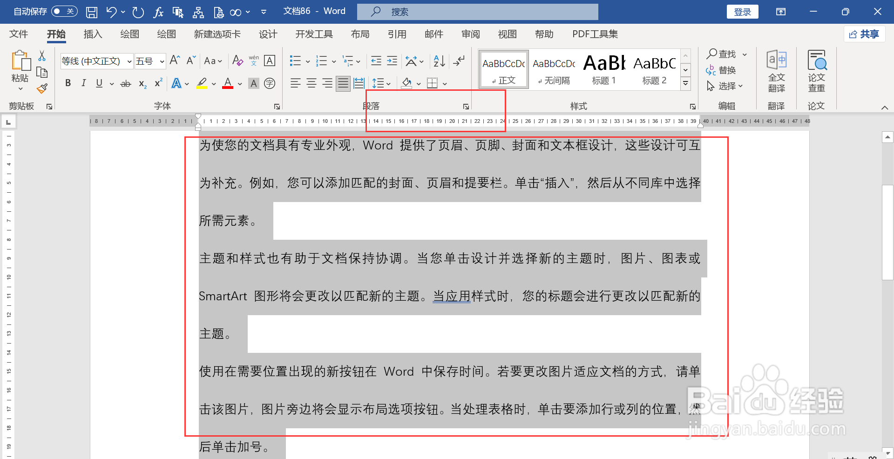894x459 pixels.
Task: Toggle the AutoSave switch
Action: pos(64,11)
